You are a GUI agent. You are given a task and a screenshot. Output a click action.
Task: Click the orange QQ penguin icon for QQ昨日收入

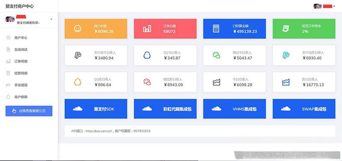77,82
